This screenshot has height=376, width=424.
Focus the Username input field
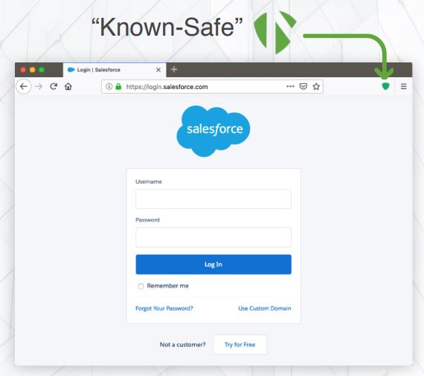(x=213, y=199)
